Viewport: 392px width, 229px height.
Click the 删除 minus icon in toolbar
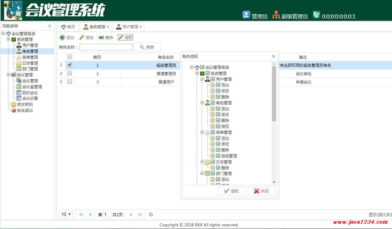101,38
